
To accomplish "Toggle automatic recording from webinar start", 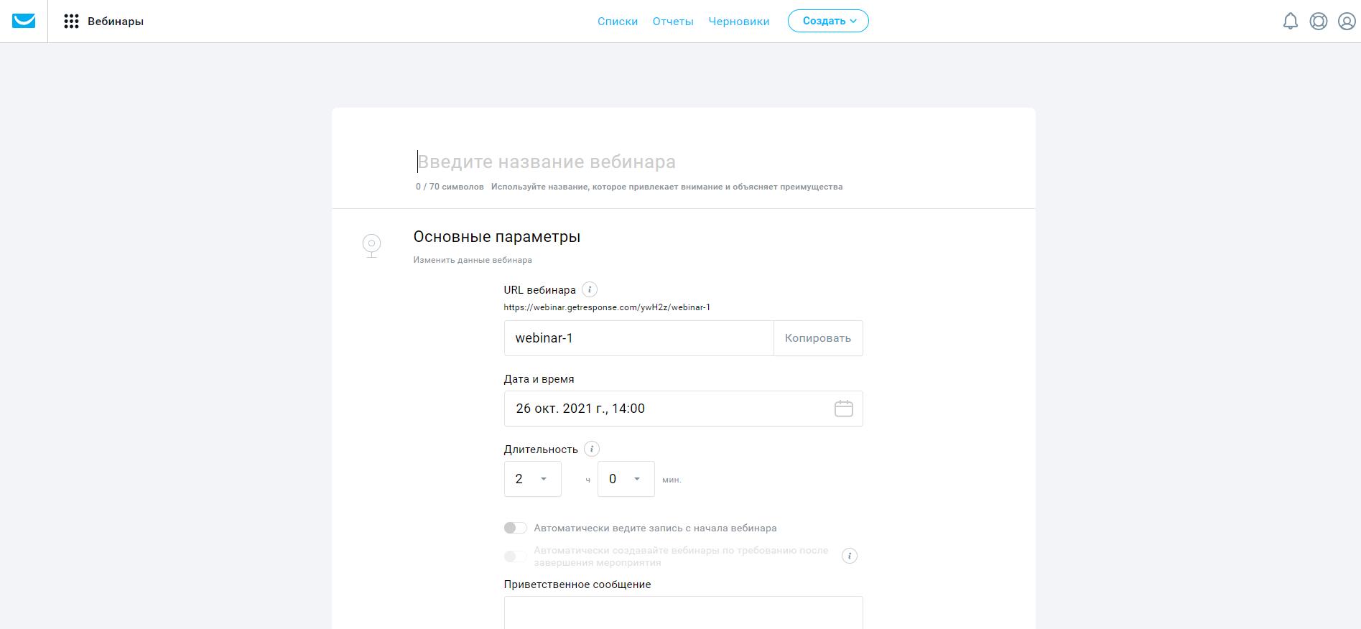I will pyautogui.click(x=516, y=528).
